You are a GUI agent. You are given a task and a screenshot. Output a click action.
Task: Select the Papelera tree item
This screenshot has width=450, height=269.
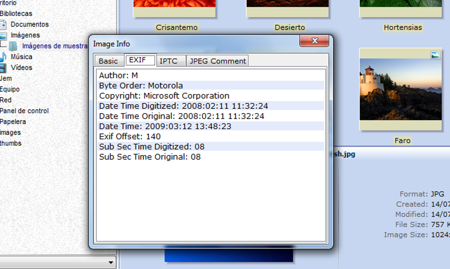click(13, 122)
